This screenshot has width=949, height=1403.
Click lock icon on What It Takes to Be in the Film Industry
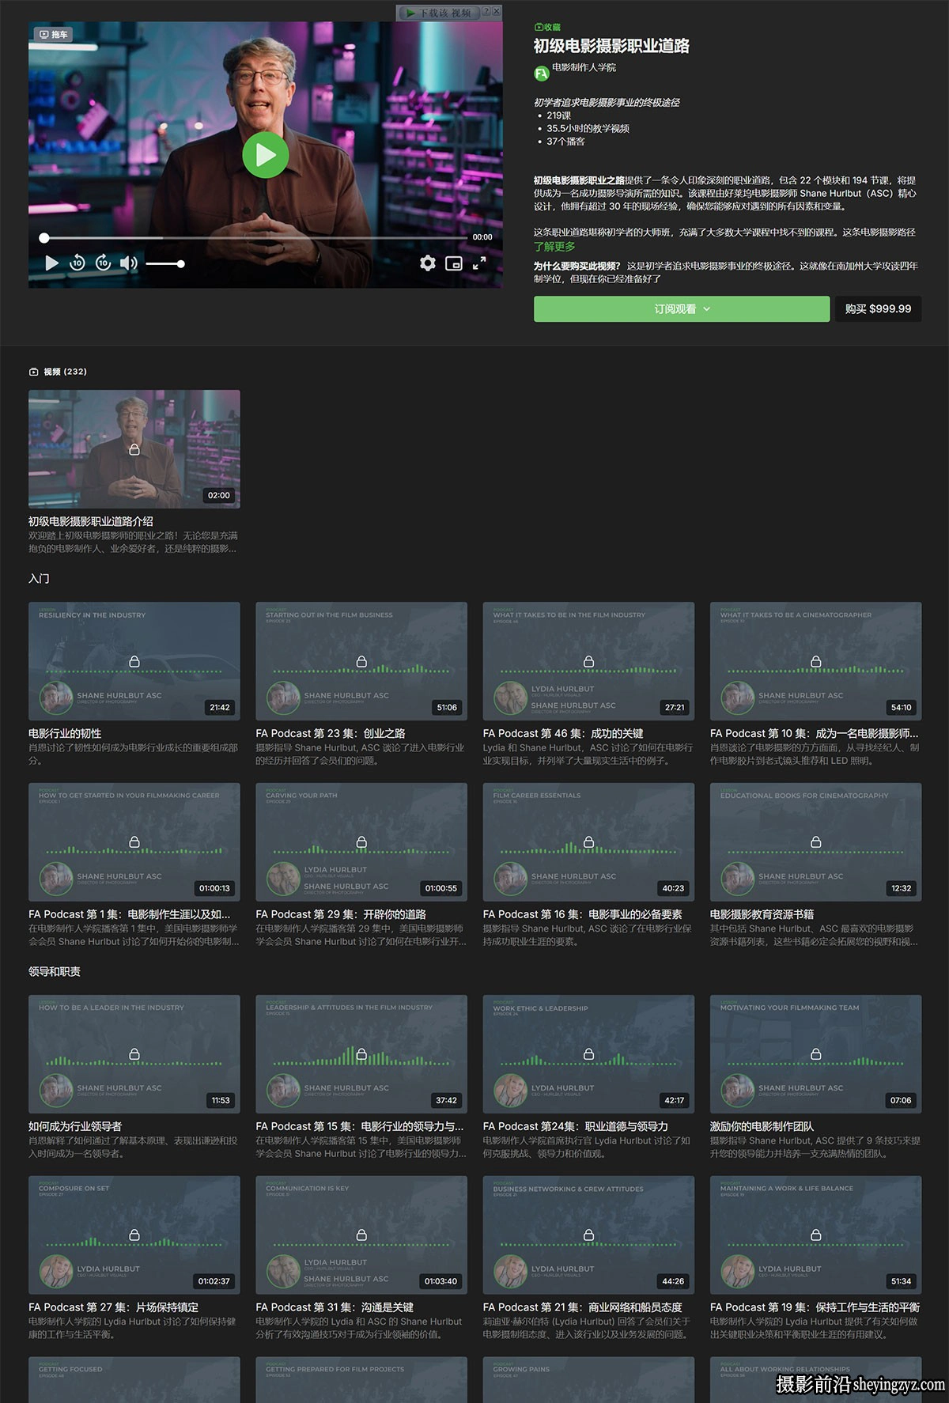588,661
